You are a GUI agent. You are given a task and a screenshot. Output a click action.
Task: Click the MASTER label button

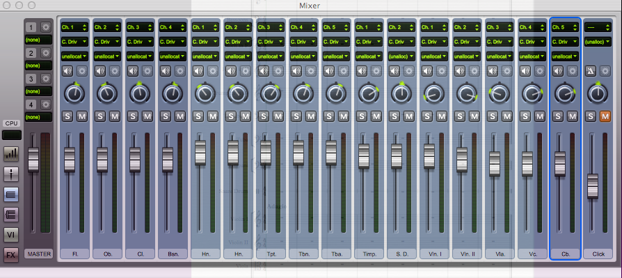point(39,254)
